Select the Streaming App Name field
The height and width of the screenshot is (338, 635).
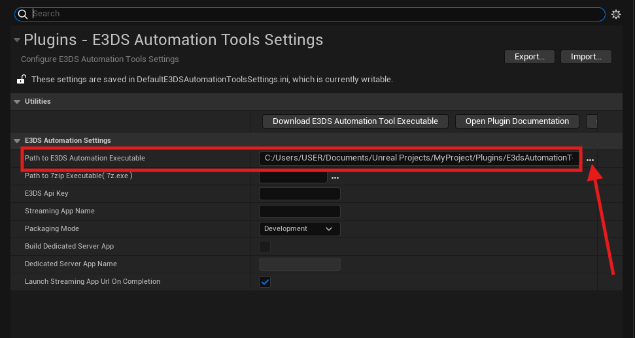click(x=300, y=211)
